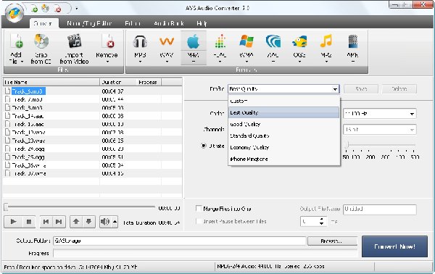Click the Output File Name field

[x=380, y=209]
